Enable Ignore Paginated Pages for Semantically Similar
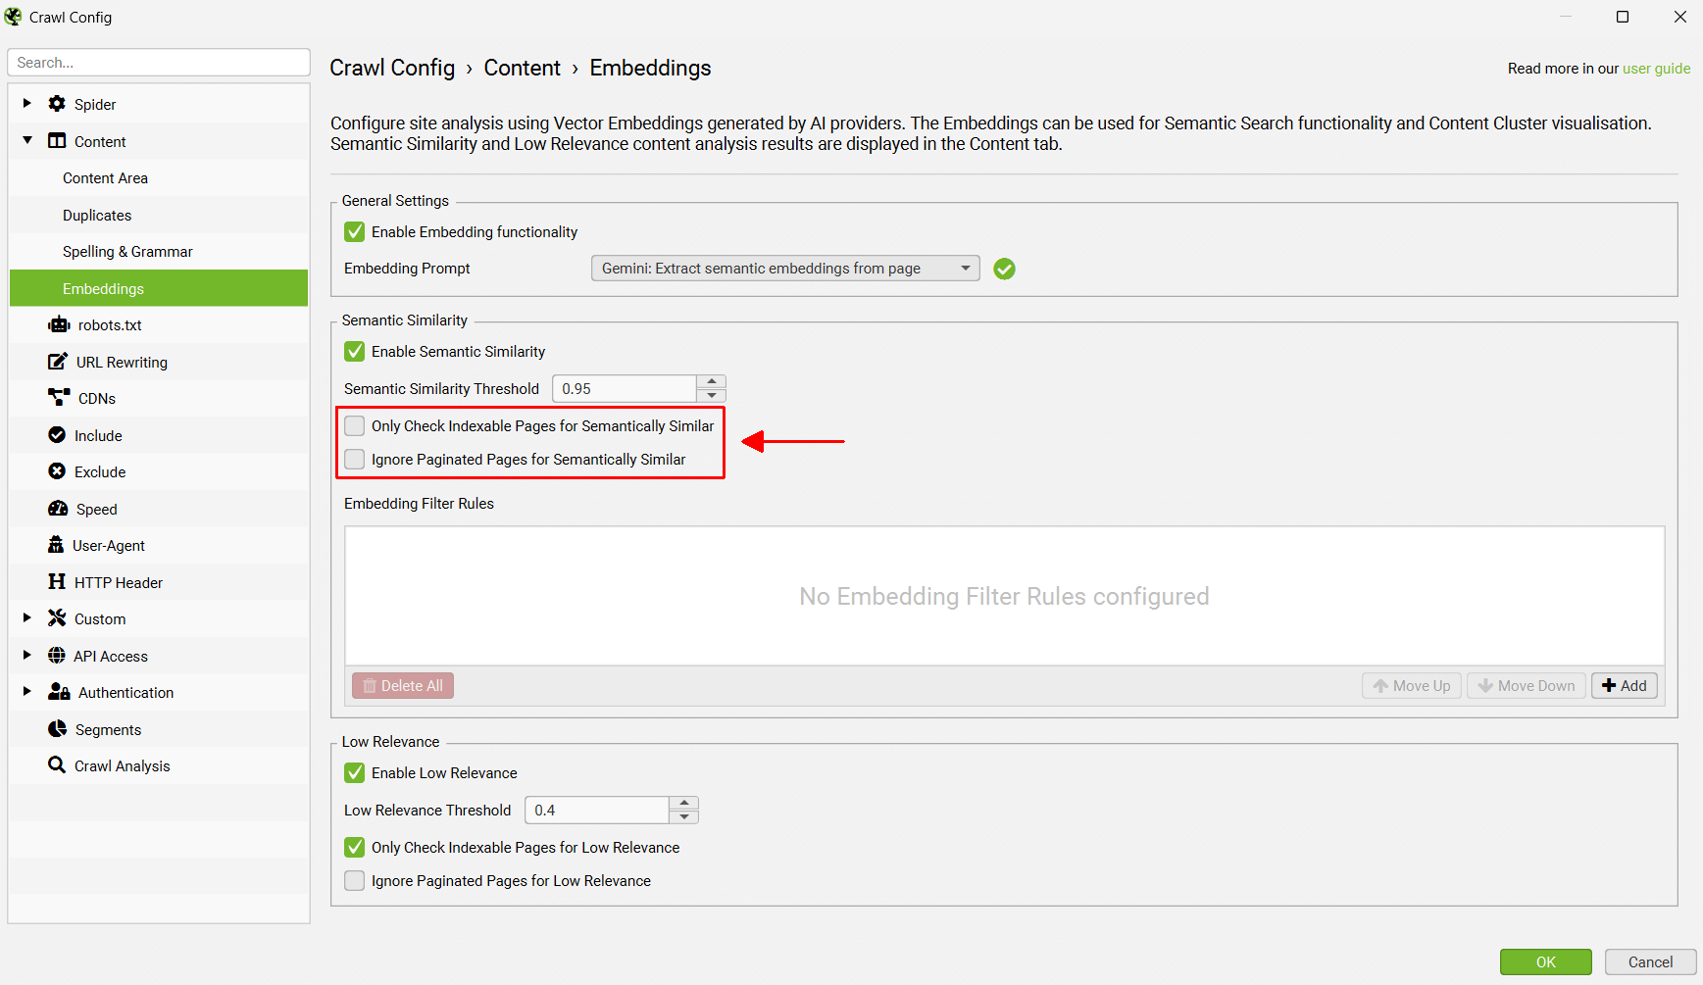Screen dimensions: 1703x985 [x=354, y=459]
